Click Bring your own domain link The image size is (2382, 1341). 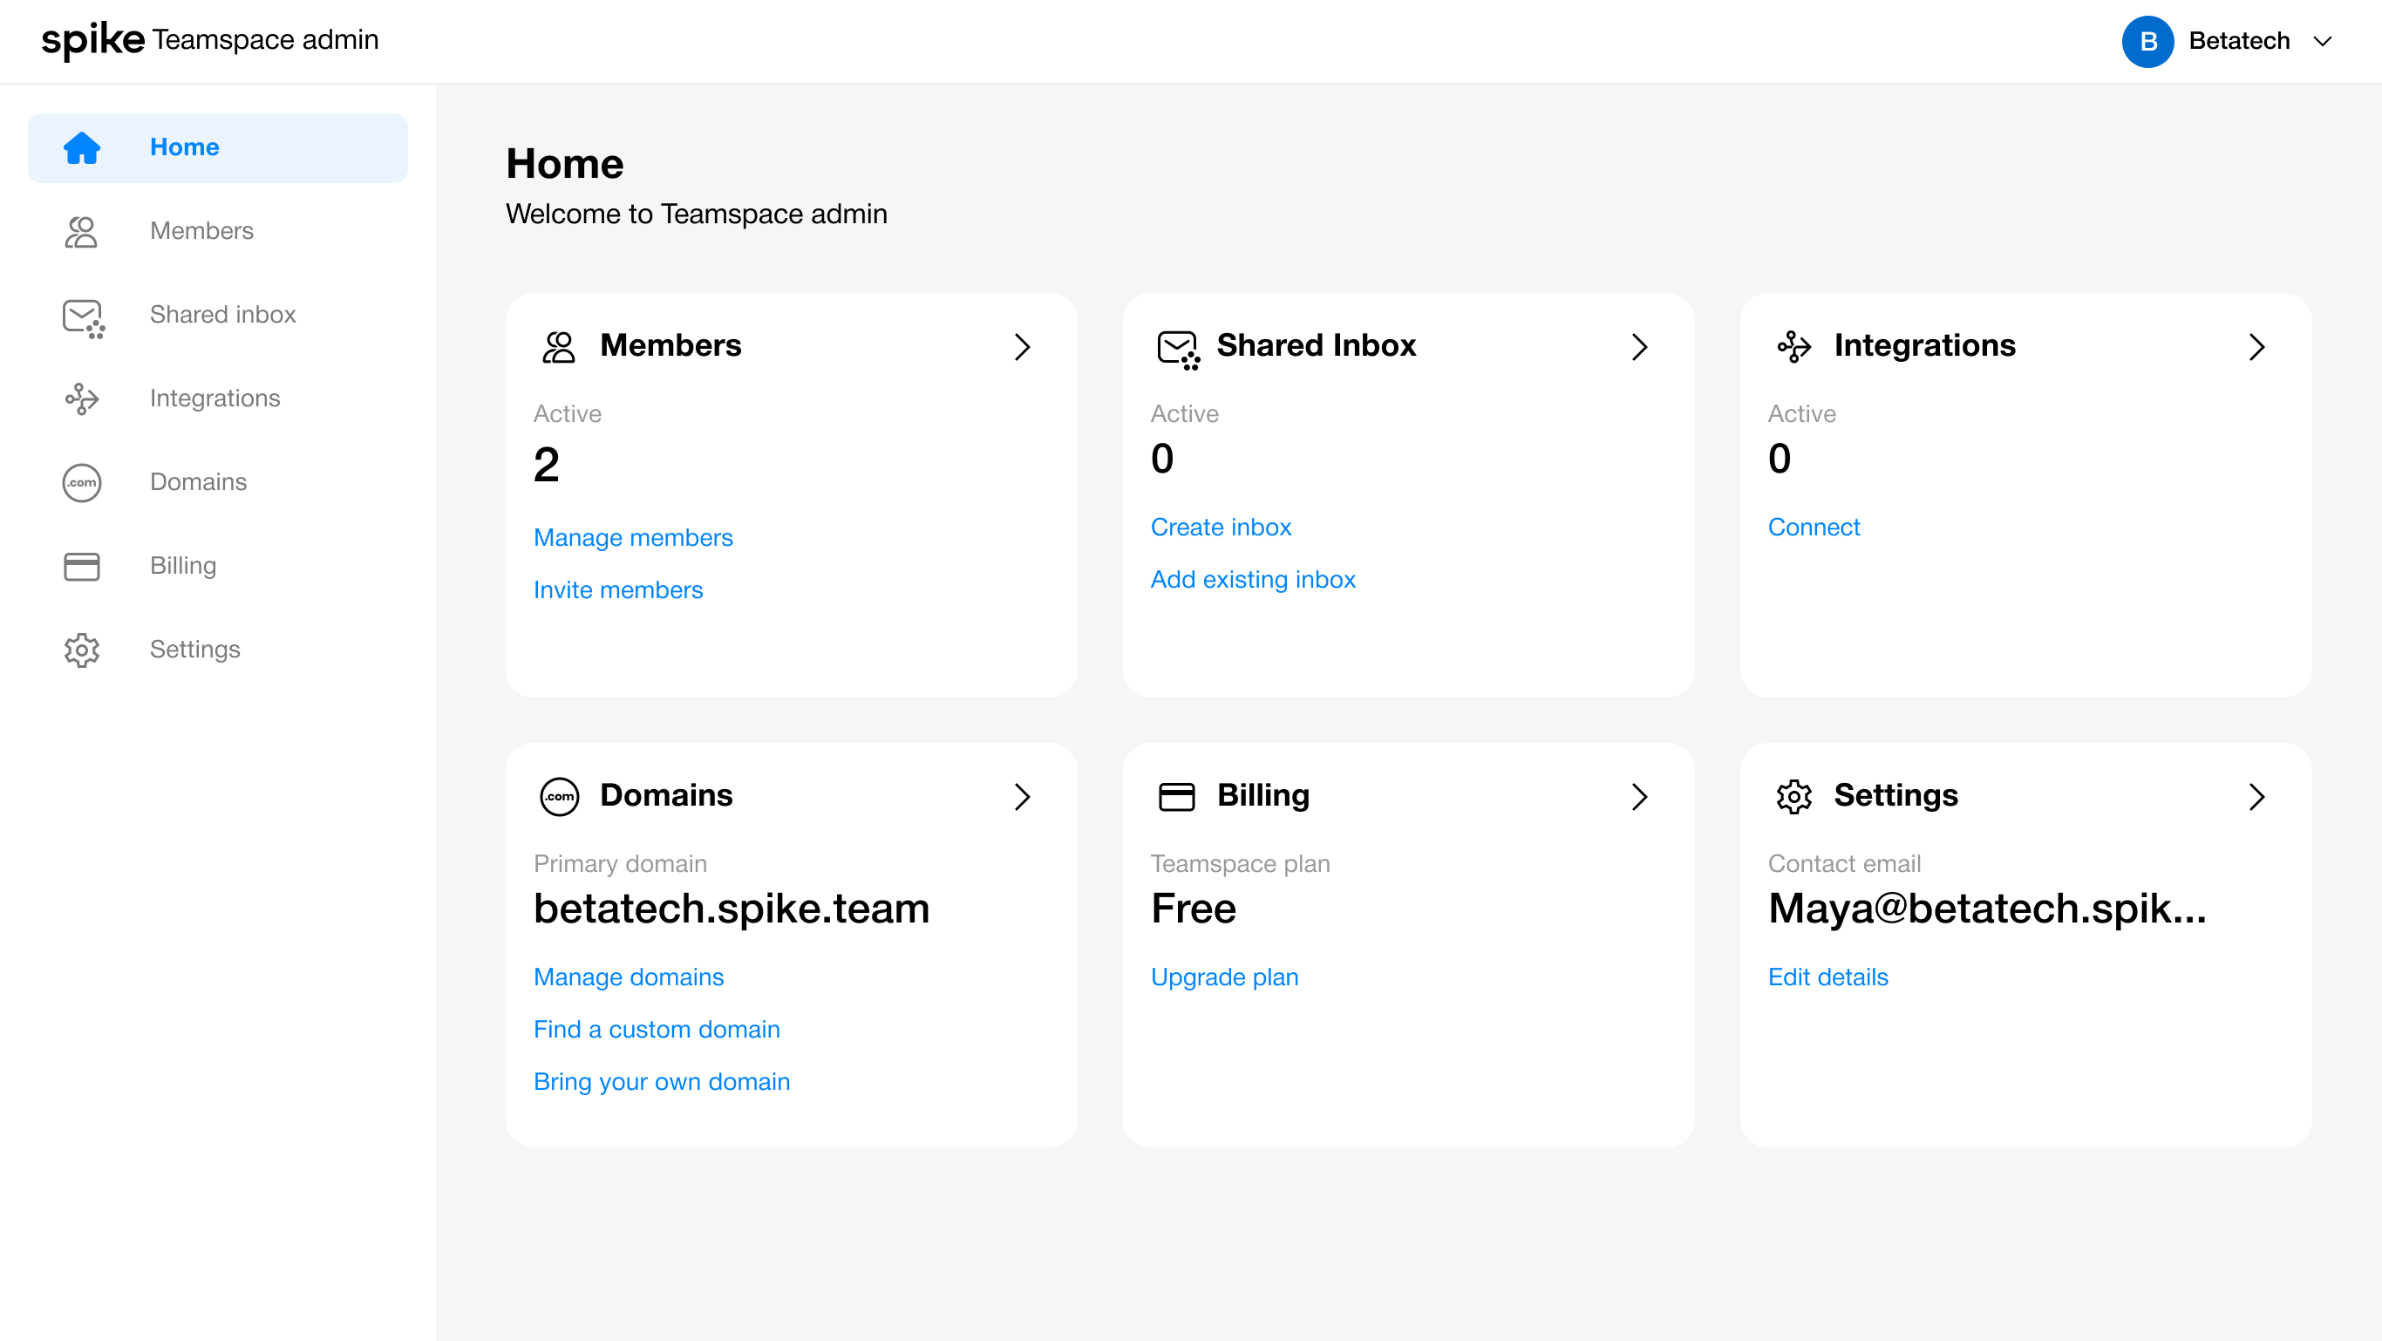click(x=661, y=1081)
